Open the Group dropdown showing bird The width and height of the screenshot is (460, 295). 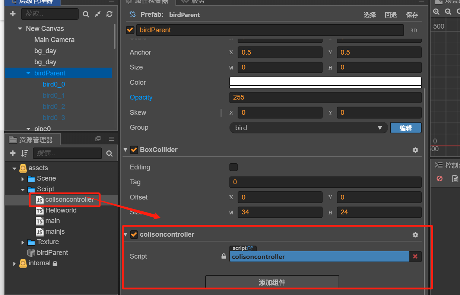[x=308, y=127]
